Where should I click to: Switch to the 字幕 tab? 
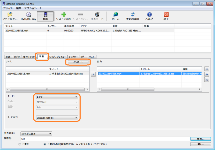click(42, 56)
